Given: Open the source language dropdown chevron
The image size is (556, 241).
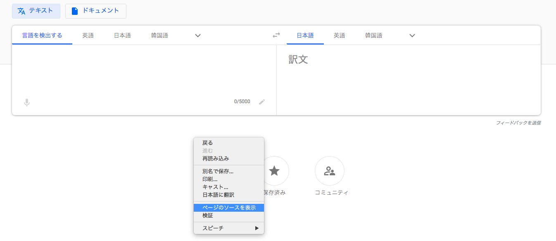Looking at the screenshot, I should coord(198,35).
